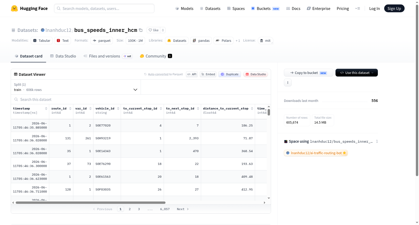
Task: Open Data Studio from the viewer header
Action: tap(256, 74)
